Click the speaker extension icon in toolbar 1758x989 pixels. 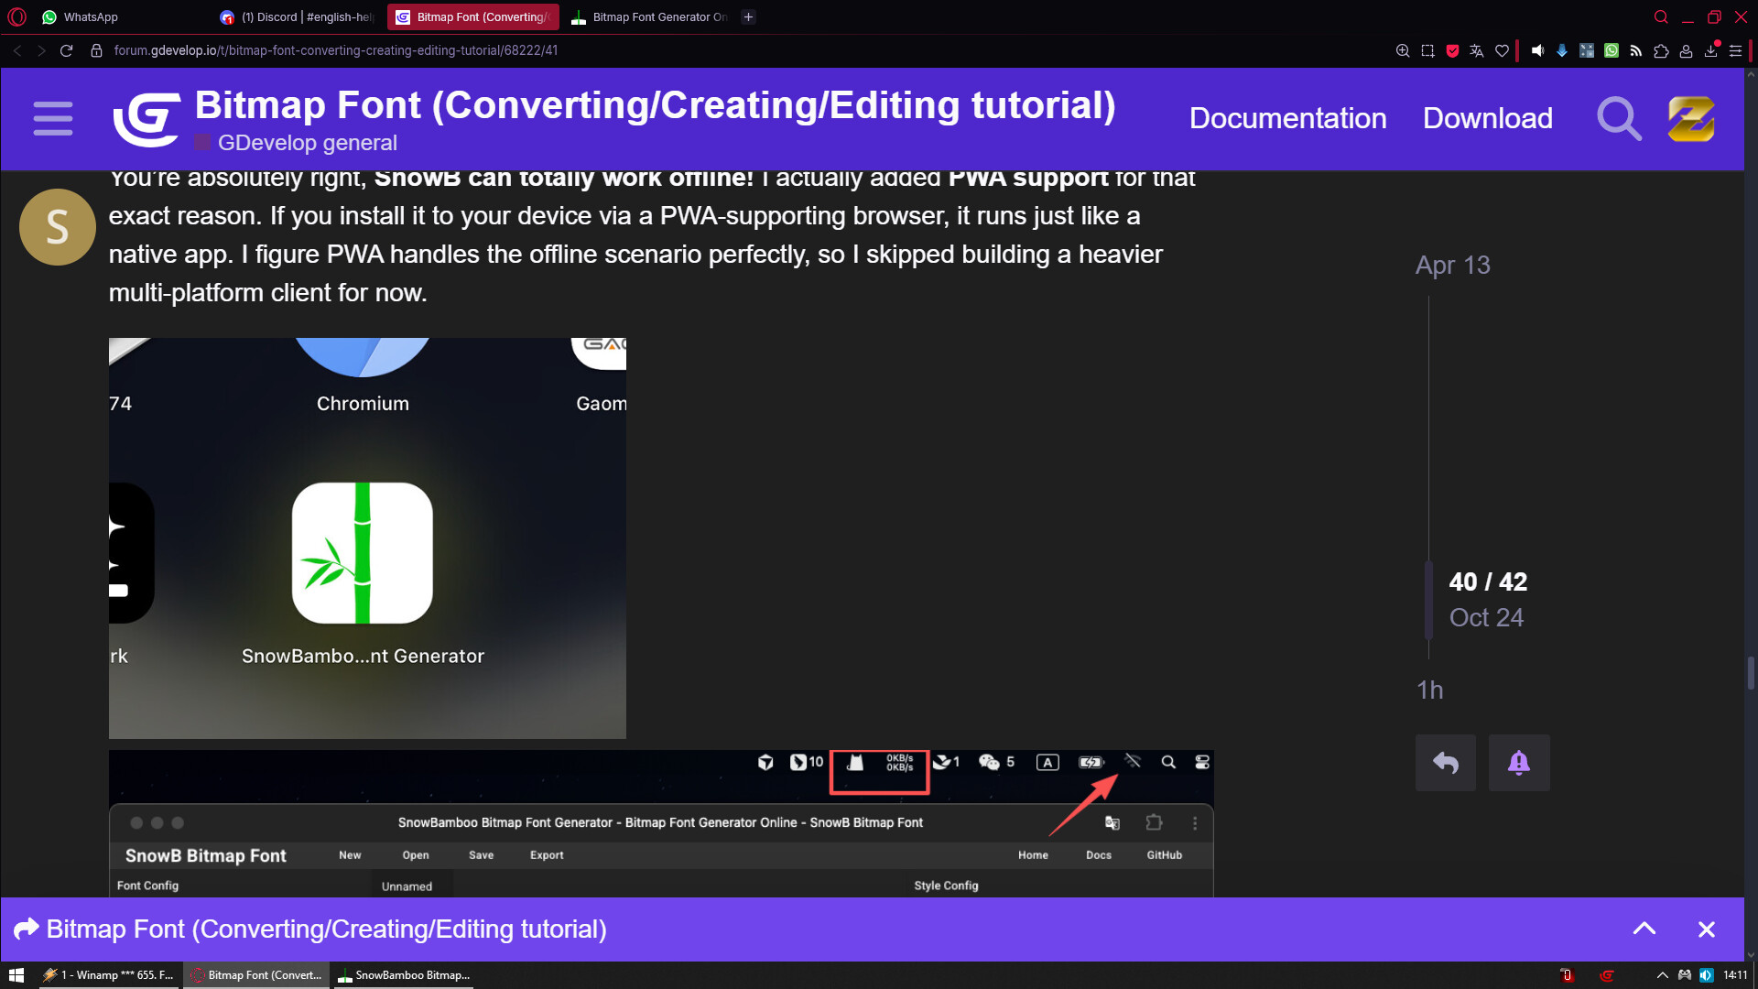coord(1537,51)
